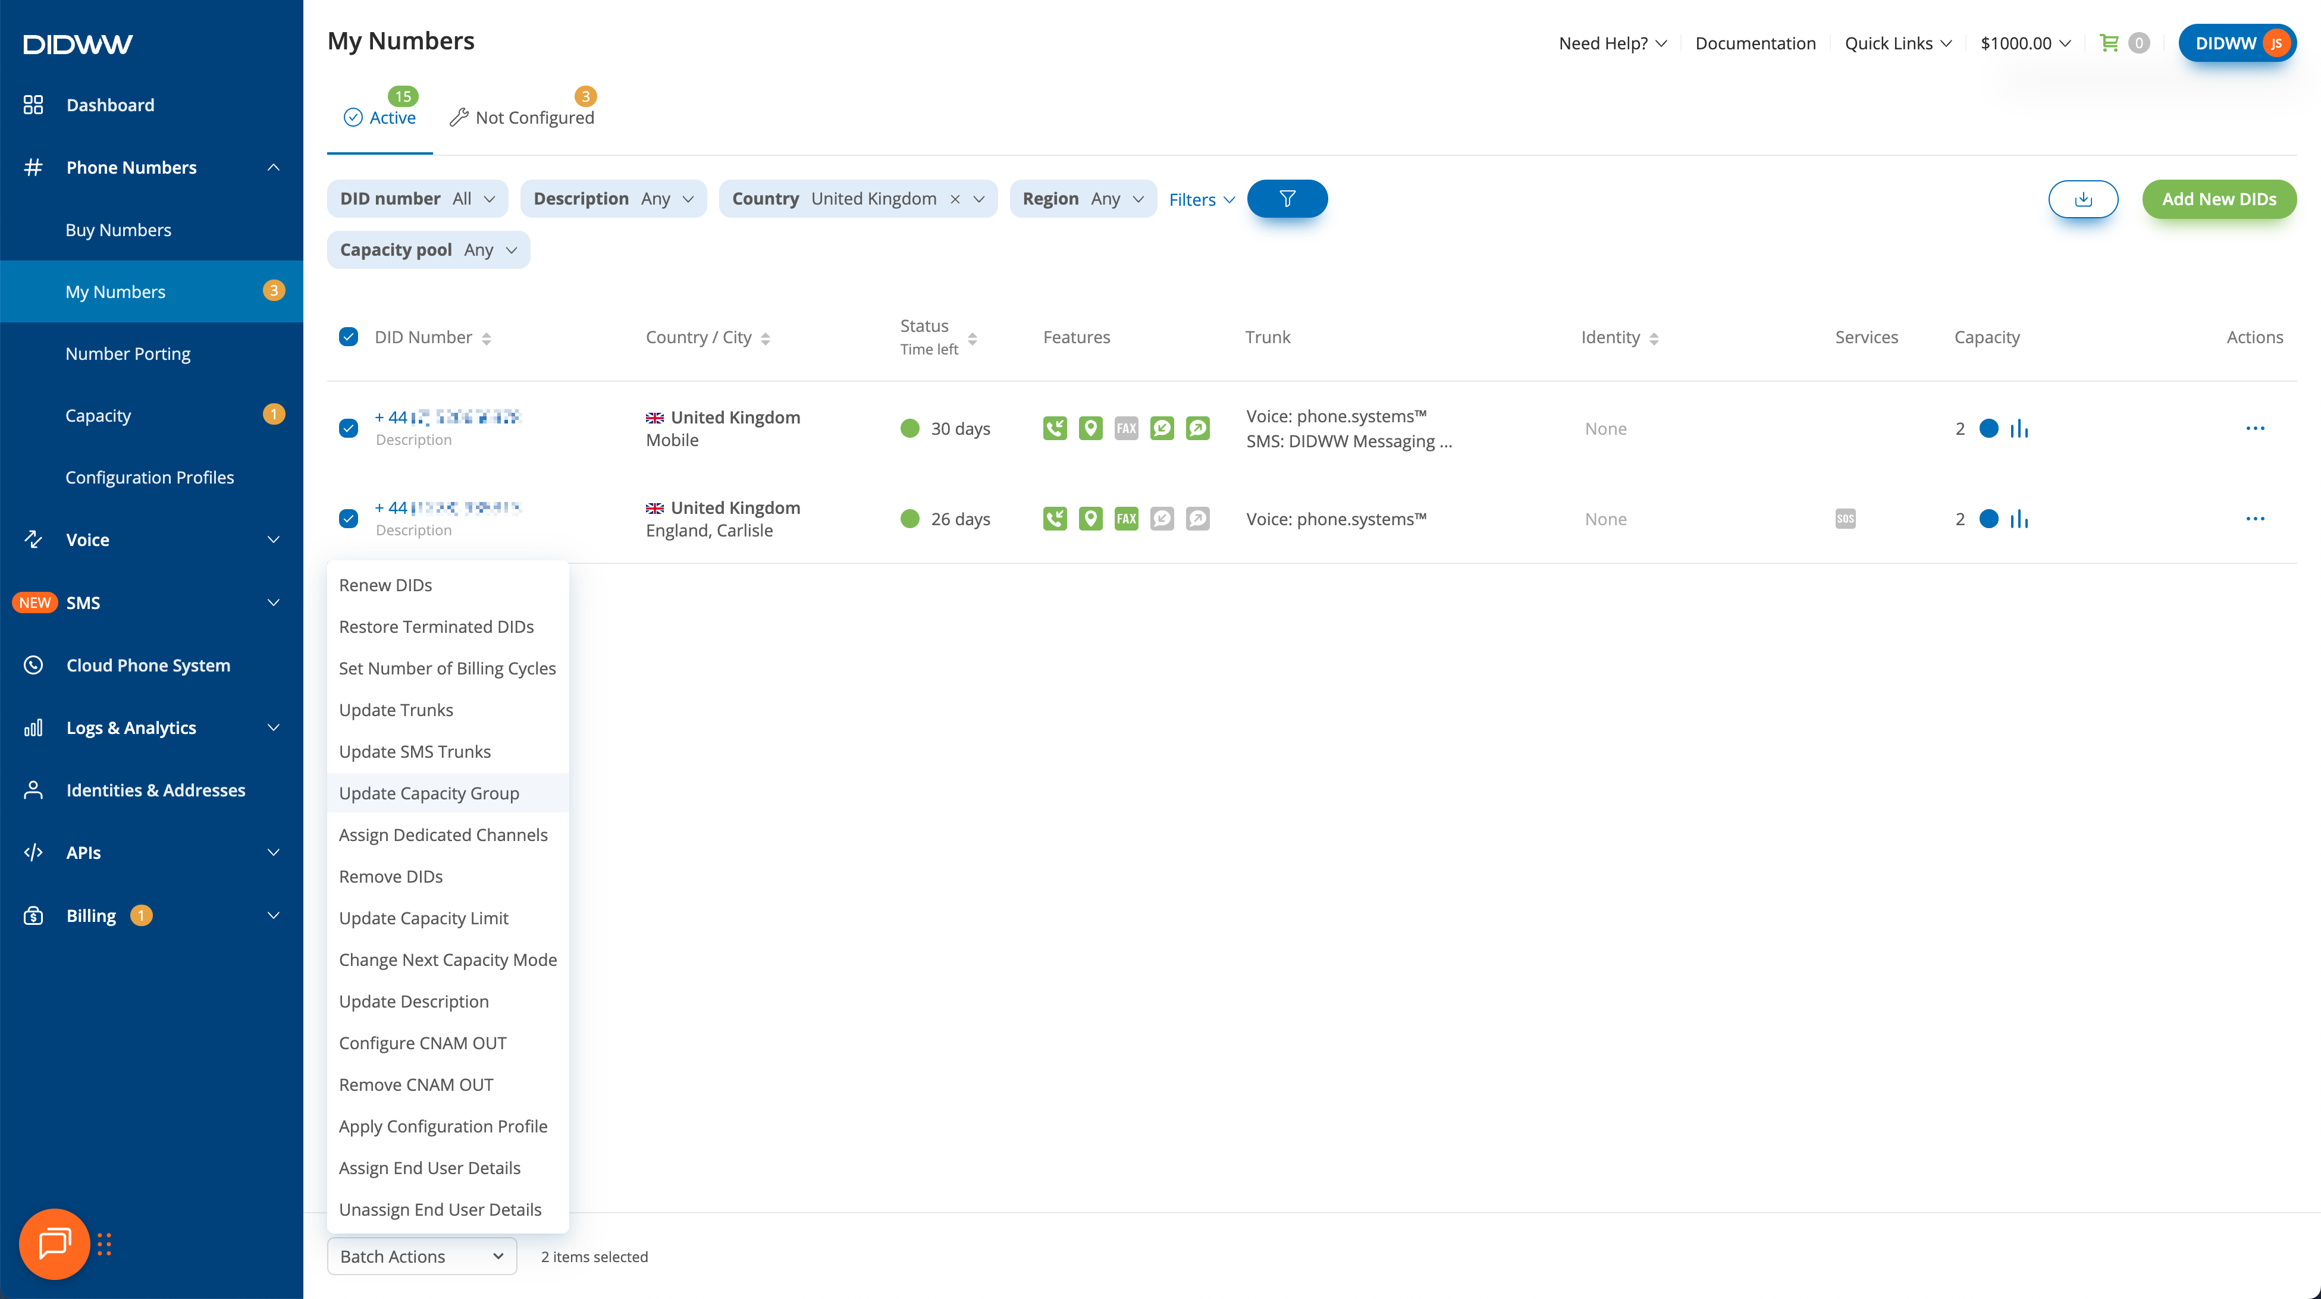Select Update Trunks batch action
Screen dimensions: 2321x1299
(448, 710)
